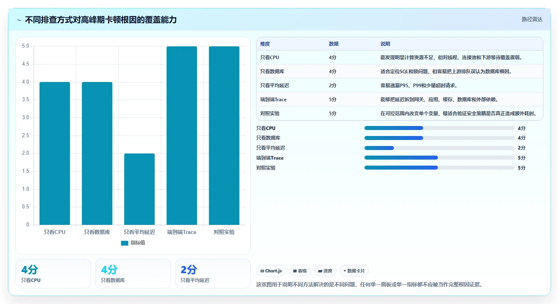The image size is (559, 304).
Task: Click the 说明 table column header
Action: pos(385,44)
